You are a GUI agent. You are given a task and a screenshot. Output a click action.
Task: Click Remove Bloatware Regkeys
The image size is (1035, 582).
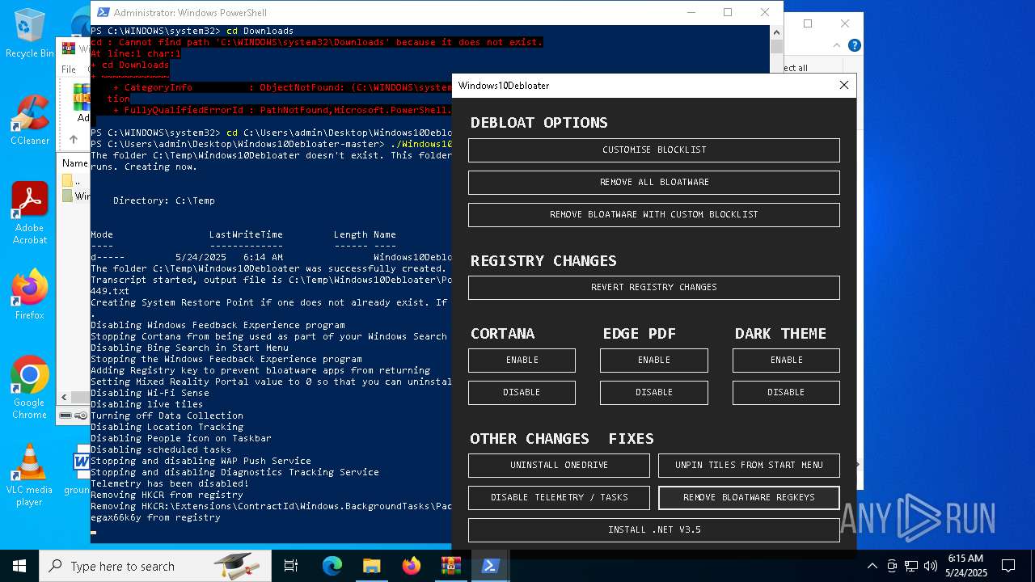749,497
